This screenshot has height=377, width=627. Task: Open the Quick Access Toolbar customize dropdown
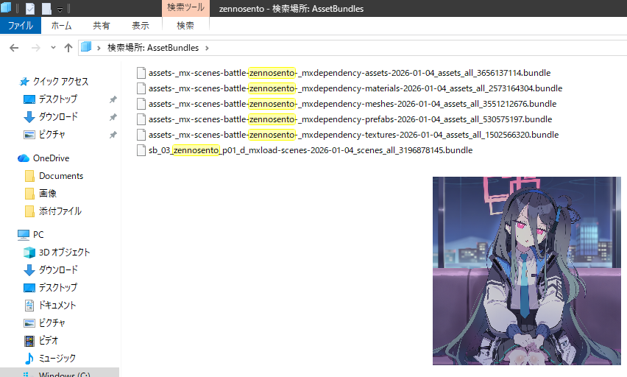tap(60, 10)
